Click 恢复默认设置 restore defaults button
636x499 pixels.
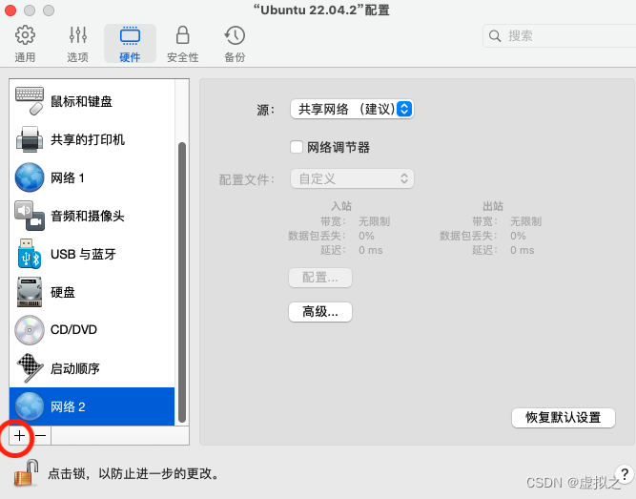[564, 417]
